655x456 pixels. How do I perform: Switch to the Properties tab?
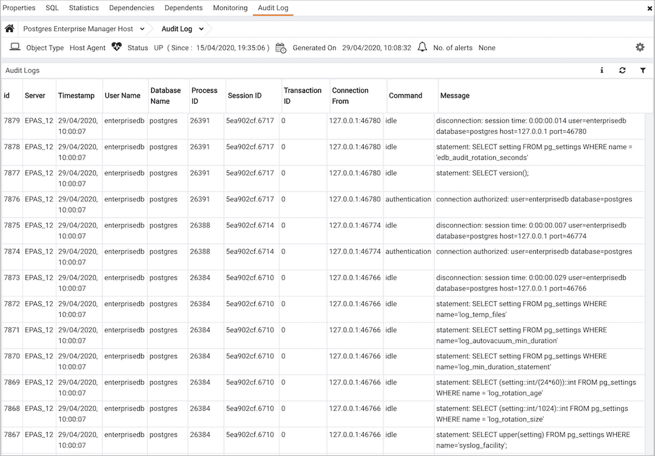(x=19, y=8)
